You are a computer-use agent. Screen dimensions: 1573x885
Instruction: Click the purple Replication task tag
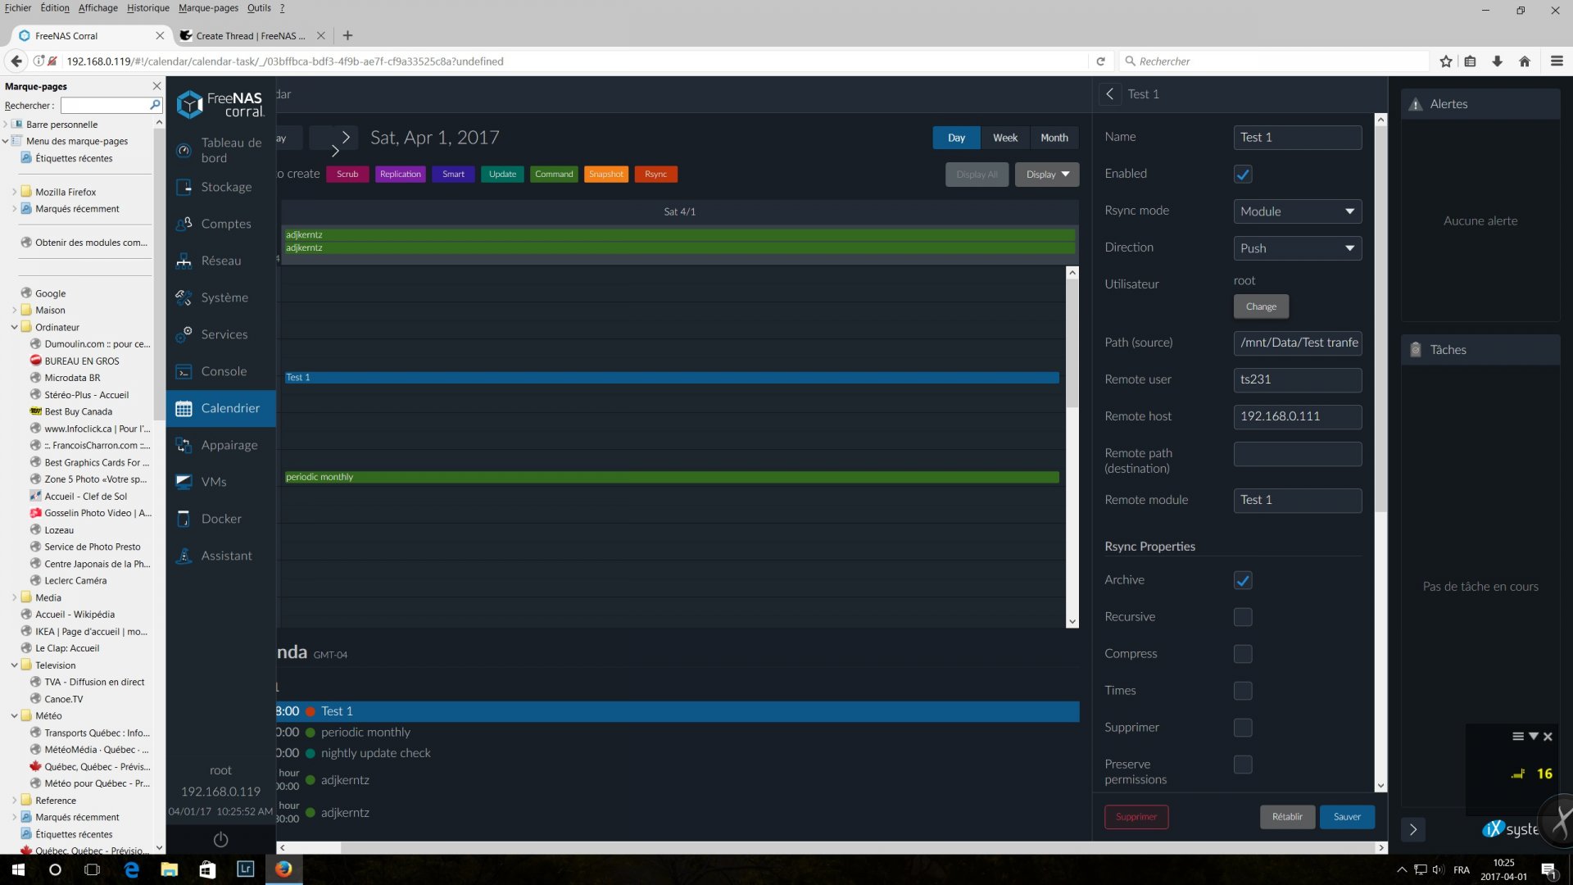(401, 175)
